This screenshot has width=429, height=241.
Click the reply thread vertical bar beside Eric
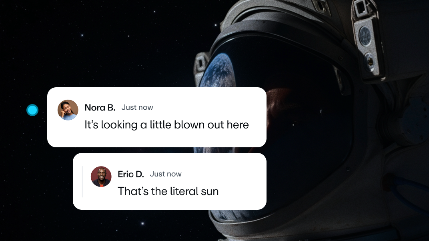pyautogui.click(x=82, y=182)
